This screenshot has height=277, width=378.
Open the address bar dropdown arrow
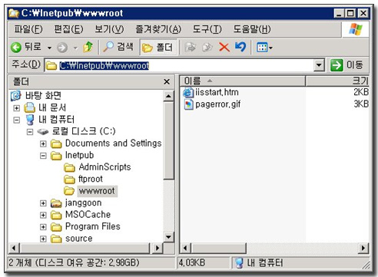319,65
